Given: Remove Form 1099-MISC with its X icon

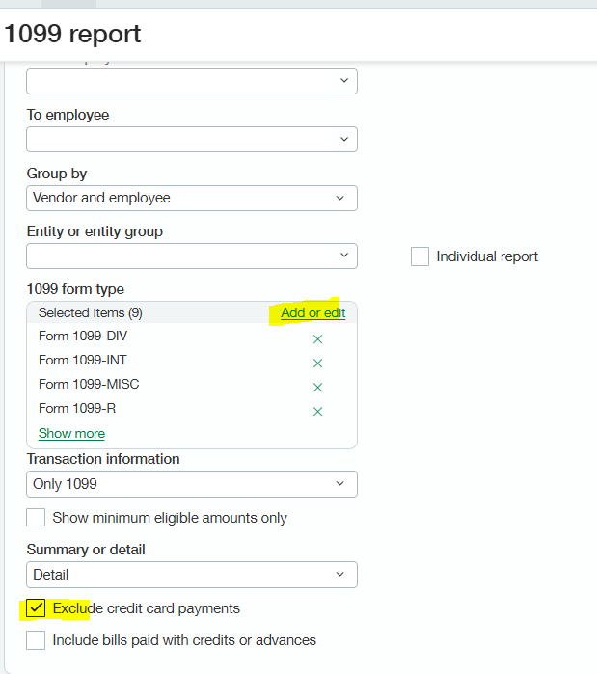Looking at the screenshot, I should (x=317, y=388).
